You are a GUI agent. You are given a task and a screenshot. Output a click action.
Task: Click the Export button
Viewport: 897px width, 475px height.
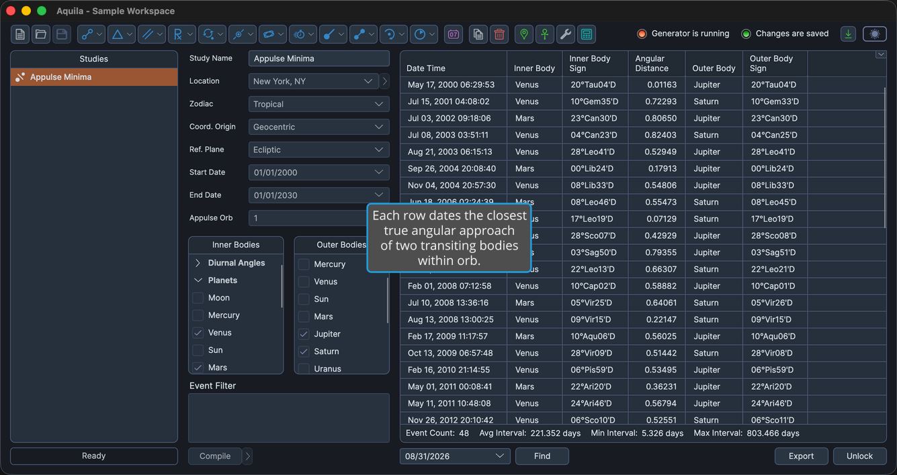(x=802, y=456)
